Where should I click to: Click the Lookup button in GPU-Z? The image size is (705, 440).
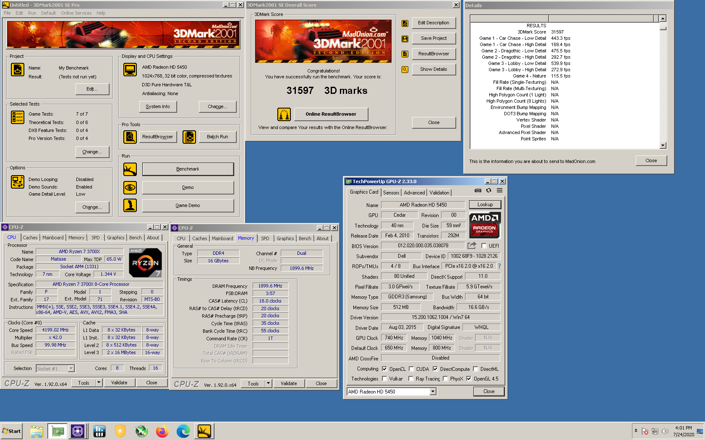coord(485,204)
